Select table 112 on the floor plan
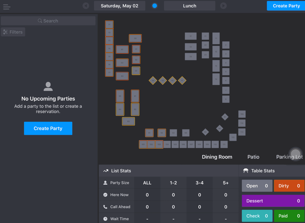This screenshot has width=305, height=223. tap(233, 137)
